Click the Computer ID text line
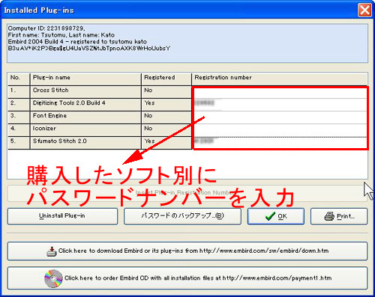 point(46,28)
